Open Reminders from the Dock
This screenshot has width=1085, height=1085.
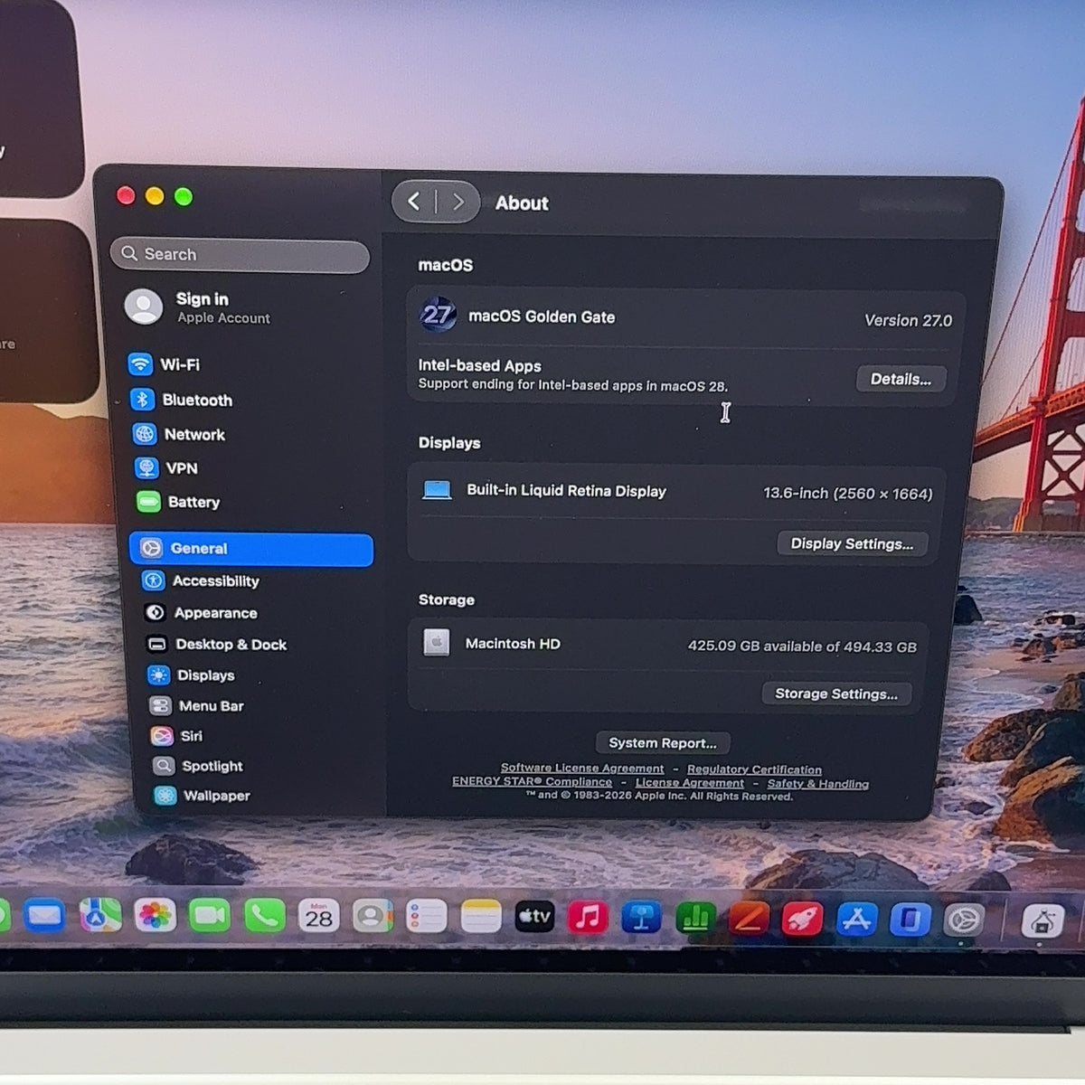[426, 917]
